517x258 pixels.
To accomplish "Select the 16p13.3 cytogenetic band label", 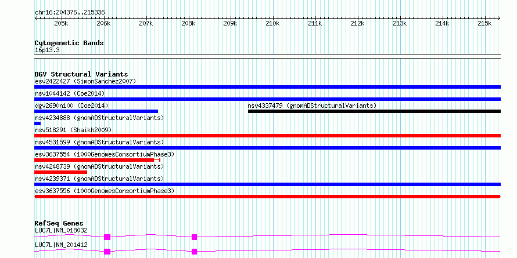I will click(x=47, y=50).
